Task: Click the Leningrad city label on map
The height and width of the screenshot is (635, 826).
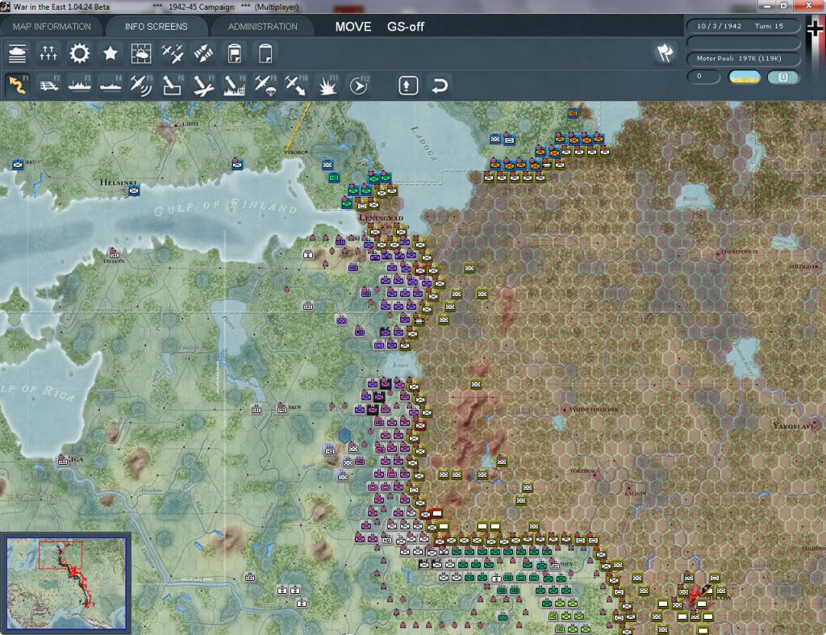Action: pyautogui.click(x=382, y=218)
